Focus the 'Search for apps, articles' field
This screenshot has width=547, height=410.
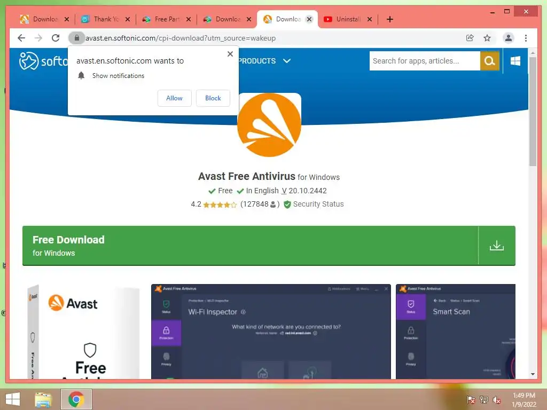click(x=425, y=61)
